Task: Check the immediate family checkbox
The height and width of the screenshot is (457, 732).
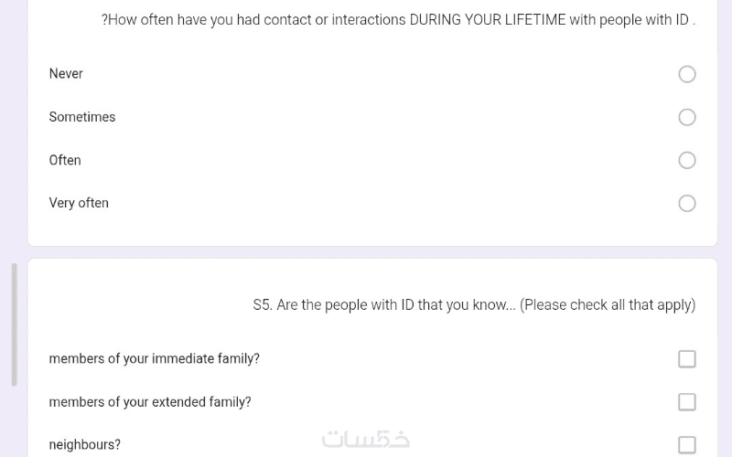Action: click(x=687, y=359)
